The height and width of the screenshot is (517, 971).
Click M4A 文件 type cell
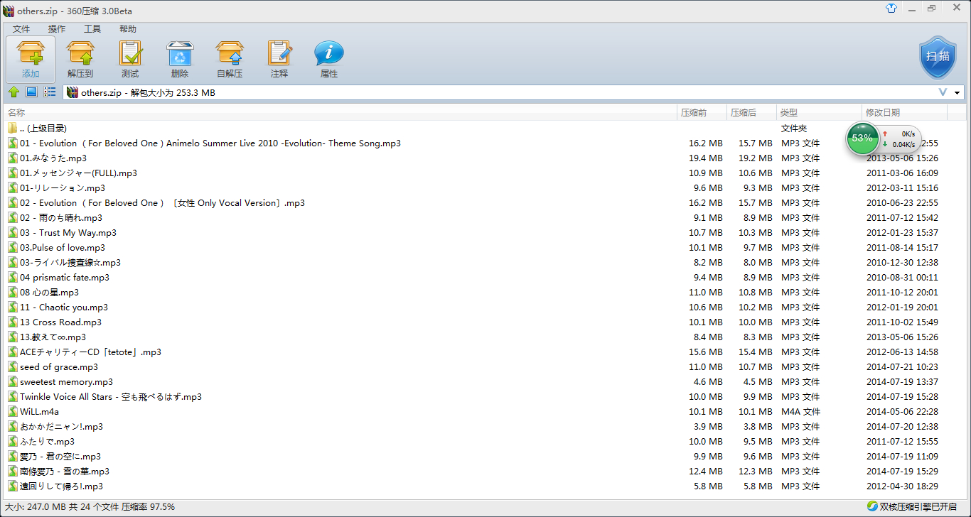(x=801, y=412)
